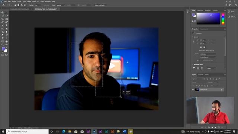
Task: Collapse the Rulers & Grids section
Action: click(193, 64)
